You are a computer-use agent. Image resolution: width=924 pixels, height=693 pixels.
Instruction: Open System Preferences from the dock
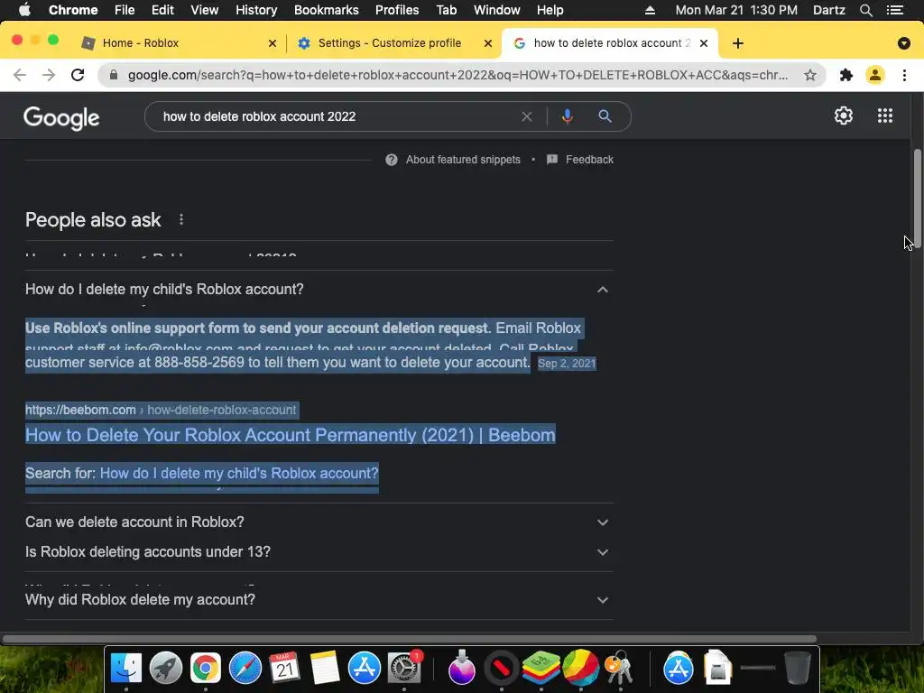tap(403, 668)
